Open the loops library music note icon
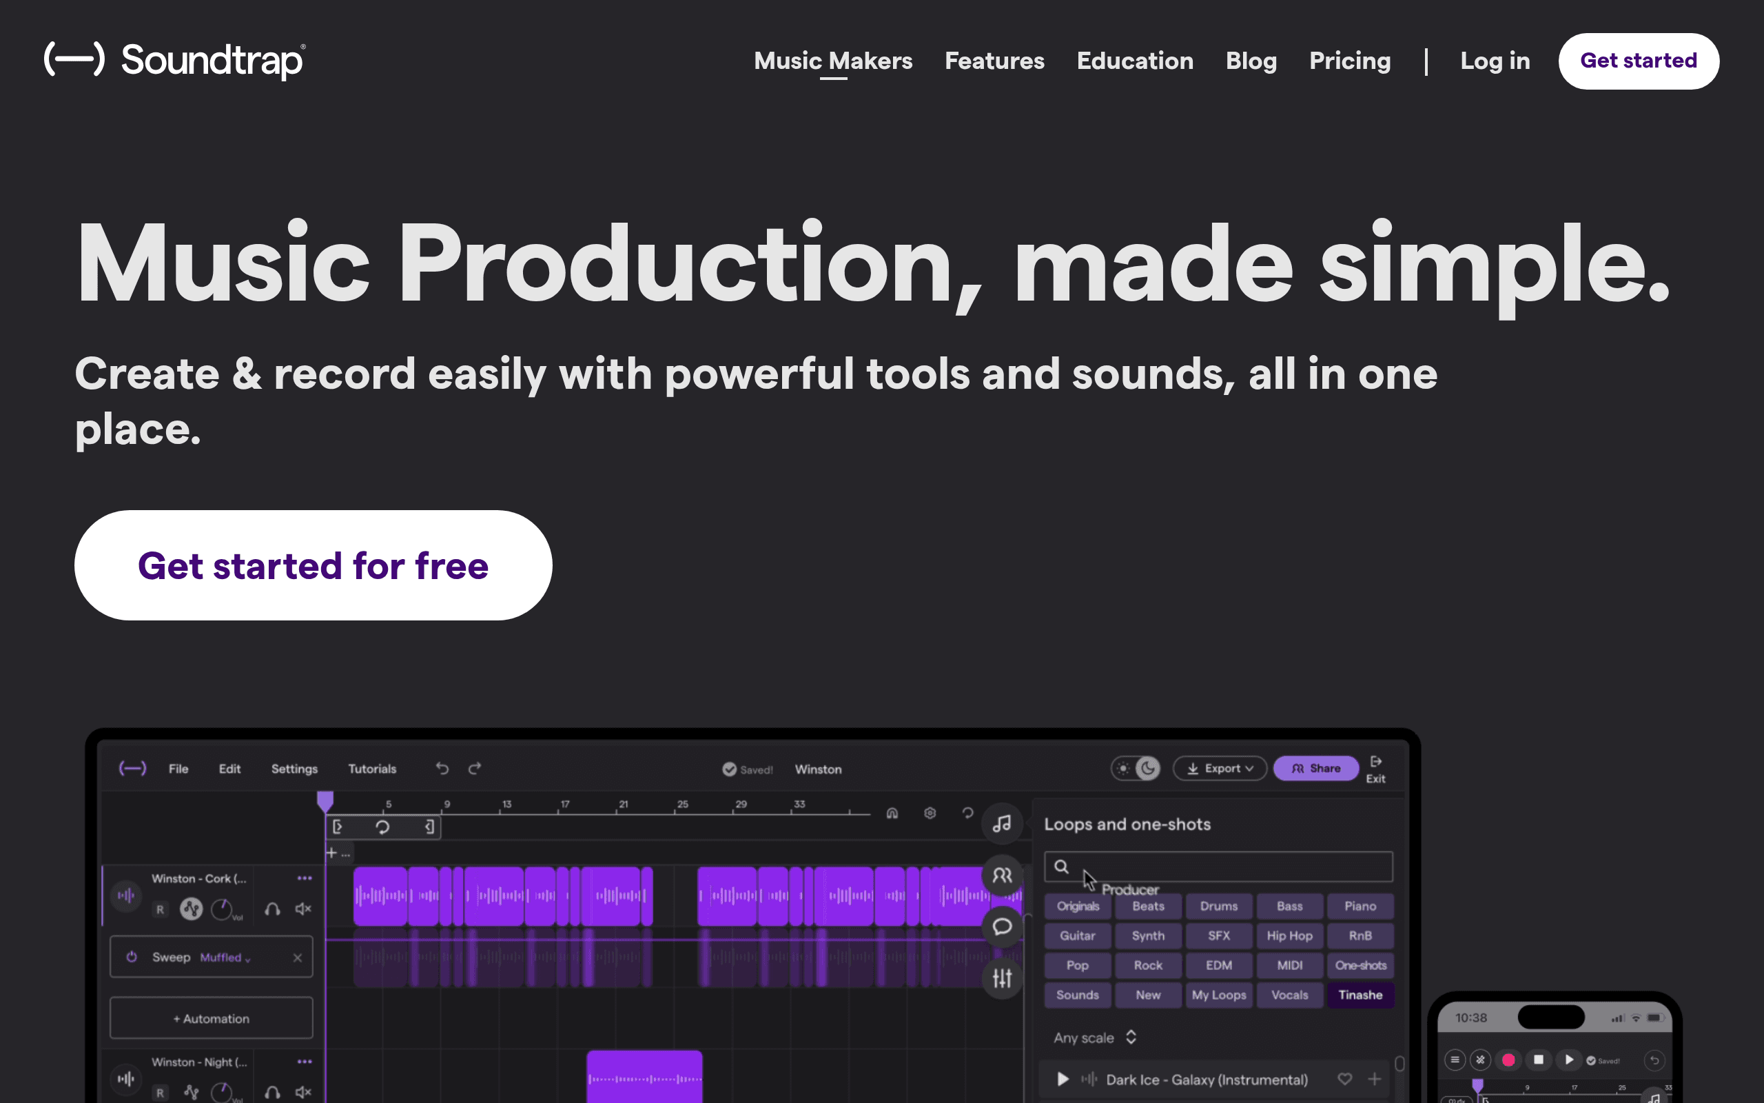 (x=1003, y=824)
